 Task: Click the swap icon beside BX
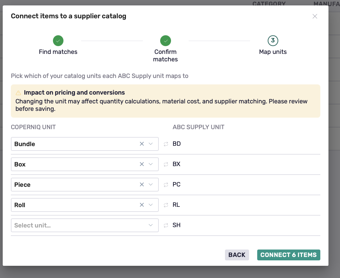[166, 164]
